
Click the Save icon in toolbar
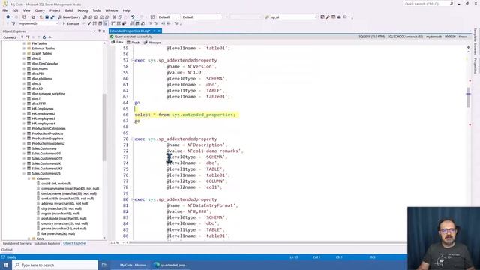pos(46,17)
